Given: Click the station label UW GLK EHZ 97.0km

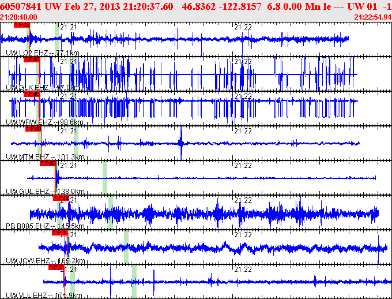Looking at the screenshot, I should tap(43, 87).
